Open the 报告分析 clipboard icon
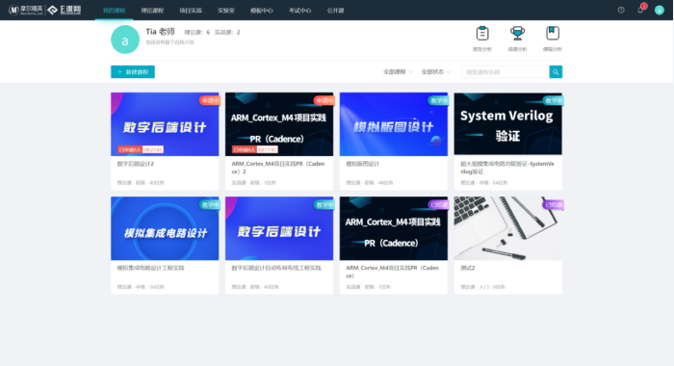 482,34
